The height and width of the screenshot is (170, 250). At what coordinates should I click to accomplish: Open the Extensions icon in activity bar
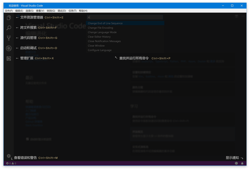pos(9,59)
